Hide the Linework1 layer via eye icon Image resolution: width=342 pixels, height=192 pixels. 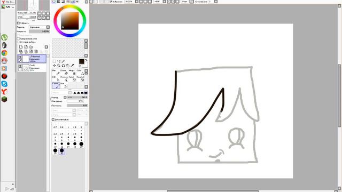pos(20,57)
